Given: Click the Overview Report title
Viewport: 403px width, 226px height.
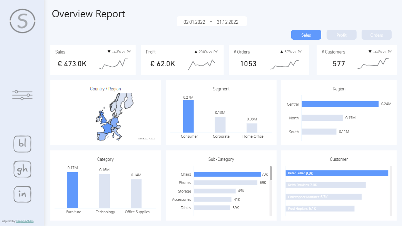Looking at the screenshot, I should 88,14.
